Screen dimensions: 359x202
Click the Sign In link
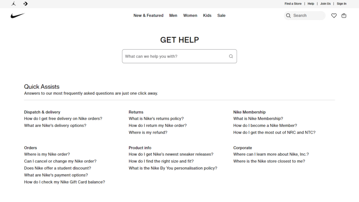tap(341, 4)
